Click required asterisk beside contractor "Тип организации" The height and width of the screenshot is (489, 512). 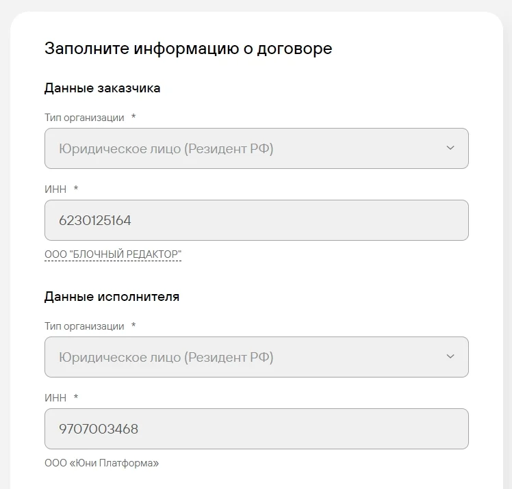coord(133,326)
